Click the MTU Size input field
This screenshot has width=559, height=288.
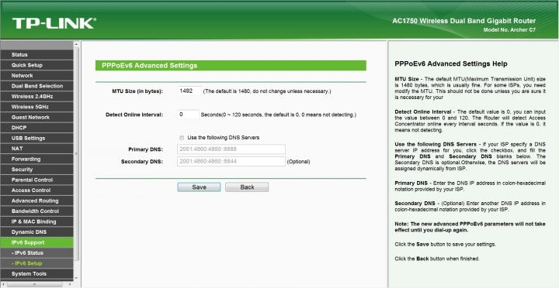[x=189, y=91]
